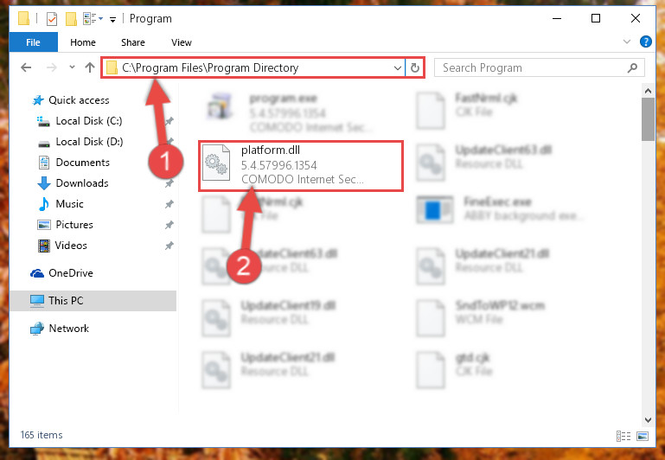Open the File menu

point(33,42)
